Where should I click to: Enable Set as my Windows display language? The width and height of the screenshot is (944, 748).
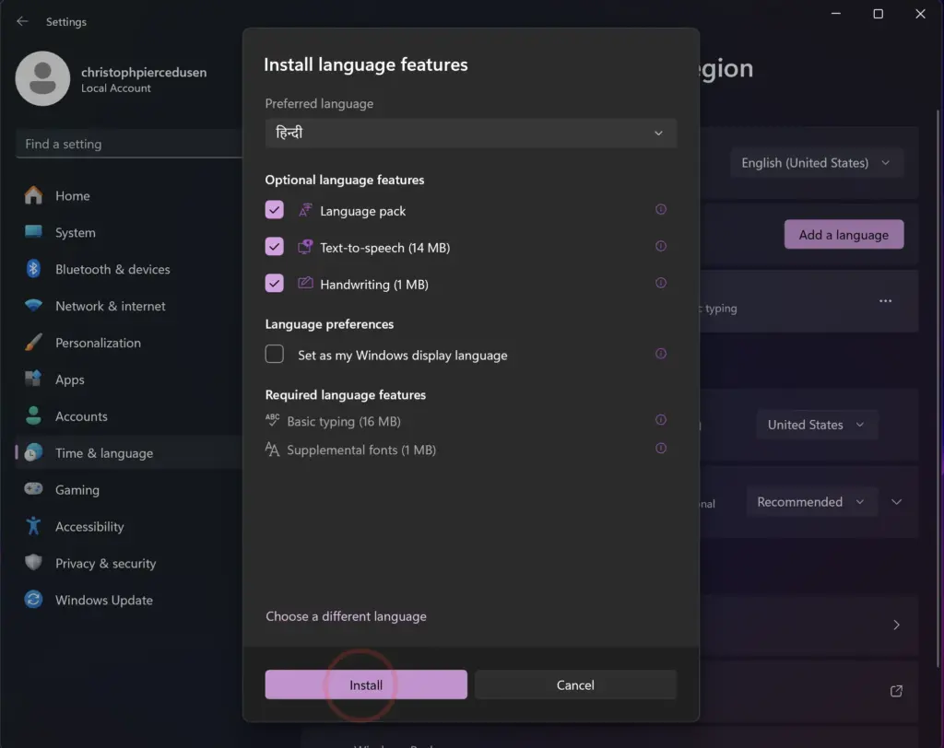pyautogui.click(x=275, y=355)
